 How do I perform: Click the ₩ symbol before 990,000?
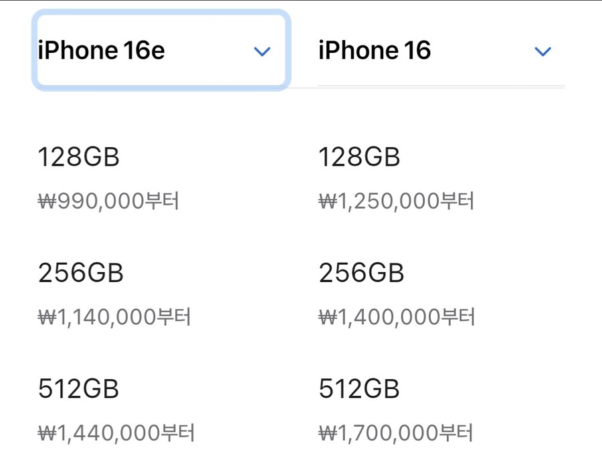(x=47, y=201)
